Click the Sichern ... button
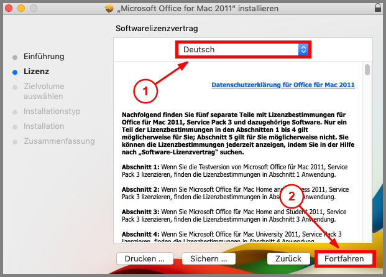This screenshot has height=277, width=386. pos(208,259)
